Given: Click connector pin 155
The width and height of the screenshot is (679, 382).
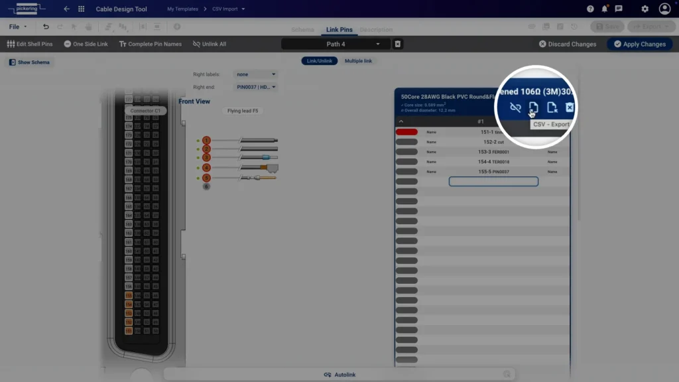Looking at the screenshot, I should pos(129,295).
